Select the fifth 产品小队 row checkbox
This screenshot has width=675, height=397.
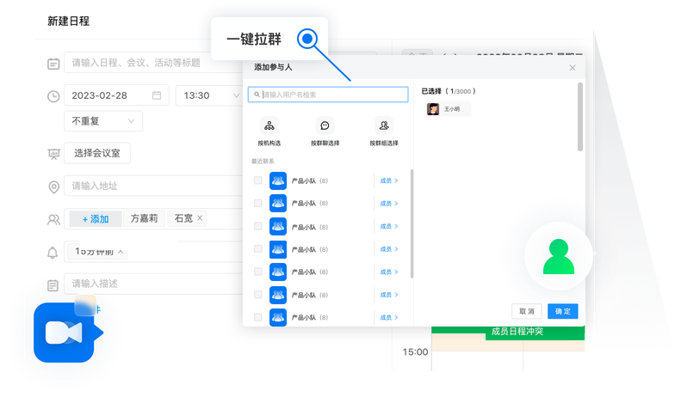[x=258, y=272]
